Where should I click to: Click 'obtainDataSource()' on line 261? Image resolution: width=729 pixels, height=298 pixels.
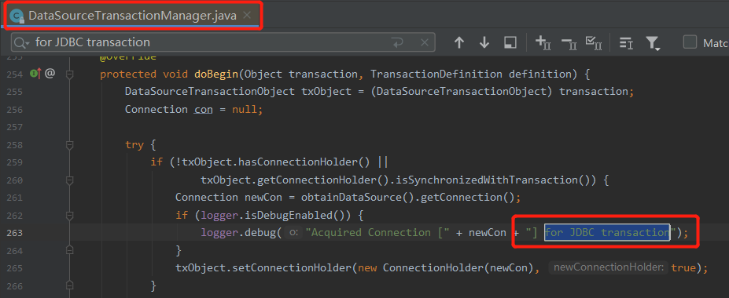(358, 198)
